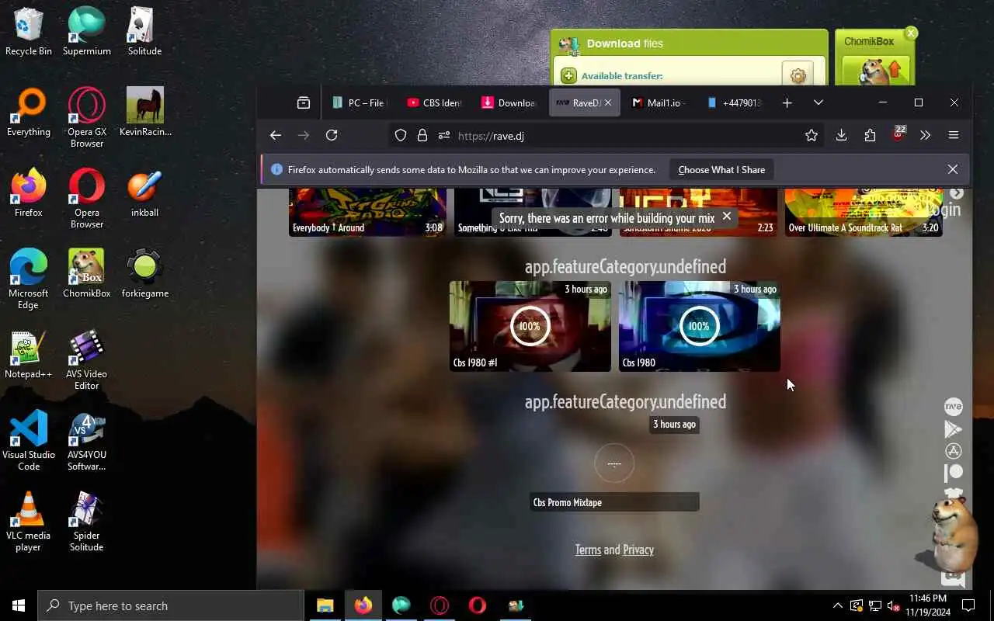
Task: Reload the rave.dj page
Action: point(332,135)
